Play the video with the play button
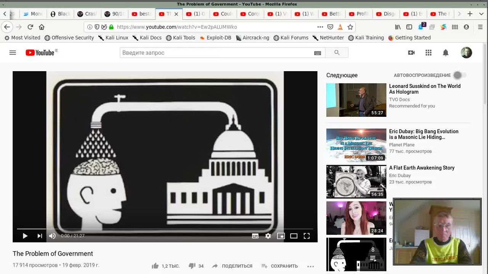This screenshot has width=488, height=274. click(25, 236)
